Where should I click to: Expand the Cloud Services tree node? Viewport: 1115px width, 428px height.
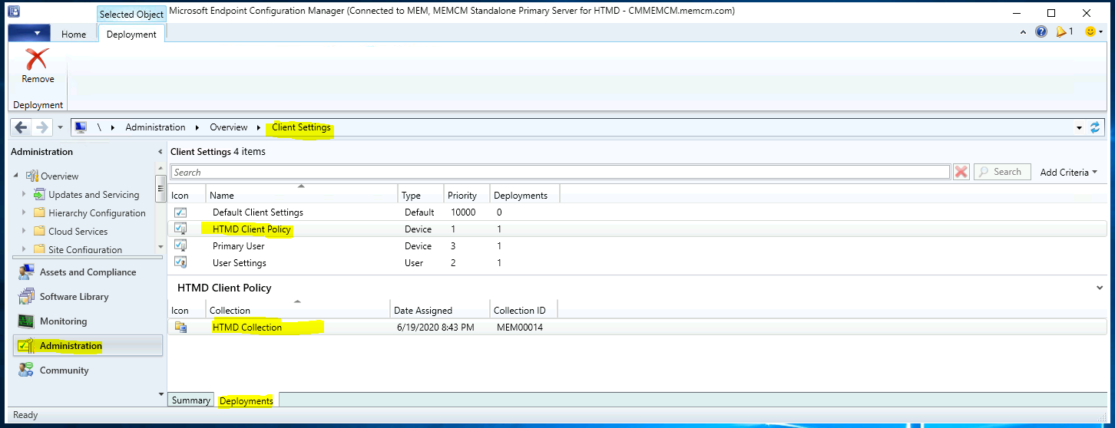(x=24, y=232)
